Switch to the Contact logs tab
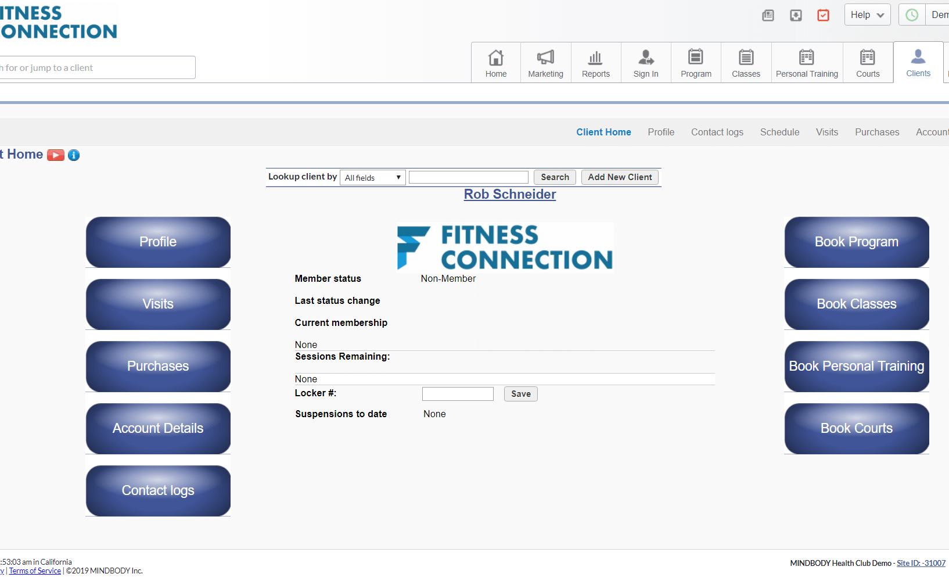 [x=717, y=132]
